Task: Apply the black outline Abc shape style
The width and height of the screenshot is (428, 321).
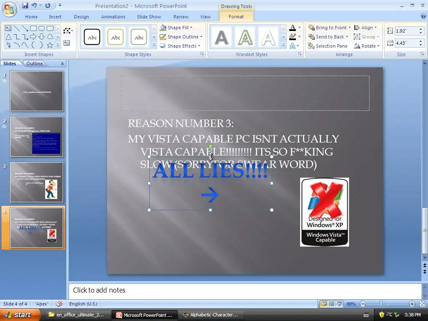Action: click(x=92, y=37)
